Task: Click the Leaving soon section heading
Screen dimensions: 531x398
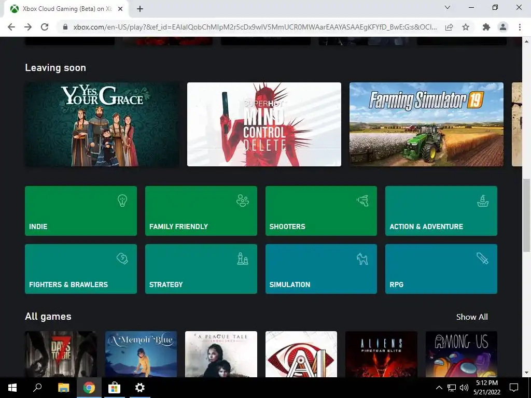Action: coord(55,68)
